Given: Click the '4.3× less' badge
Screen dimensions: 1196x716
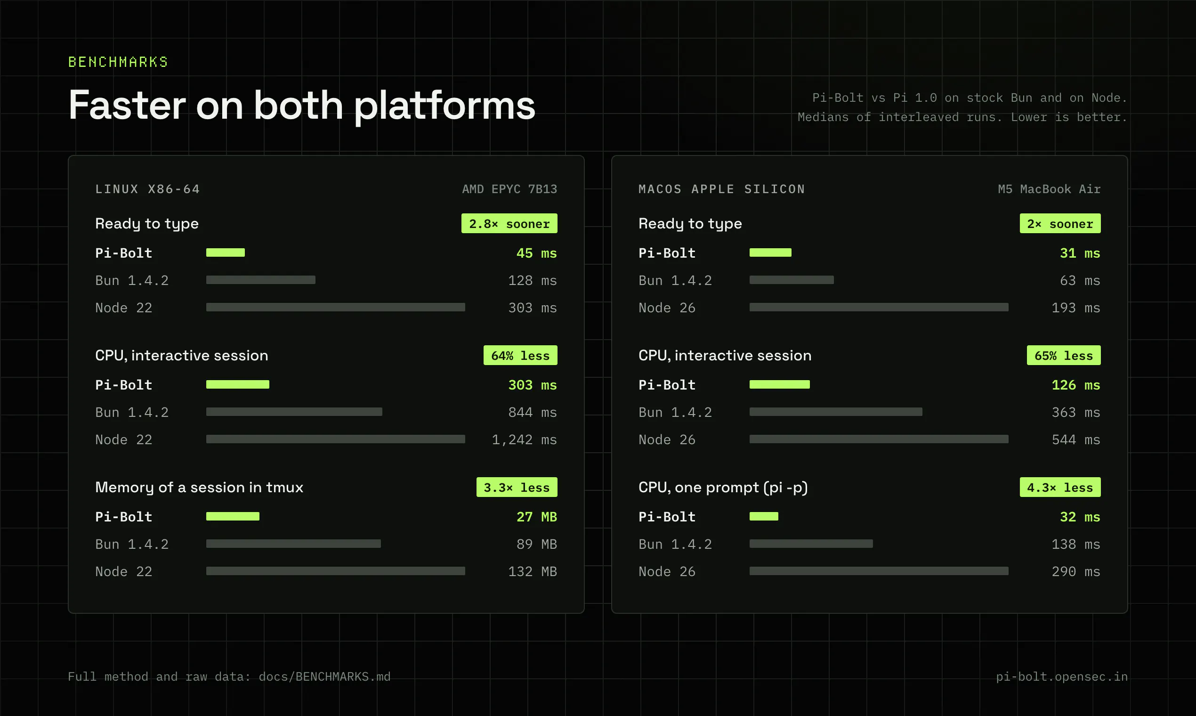Looking at the screenshot, I should tap(1060, 488).
